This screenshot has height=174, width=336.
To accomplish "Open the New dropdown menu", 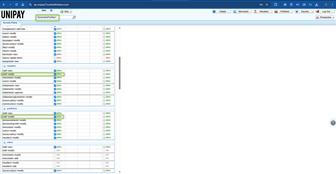I will tap(66, 12).
